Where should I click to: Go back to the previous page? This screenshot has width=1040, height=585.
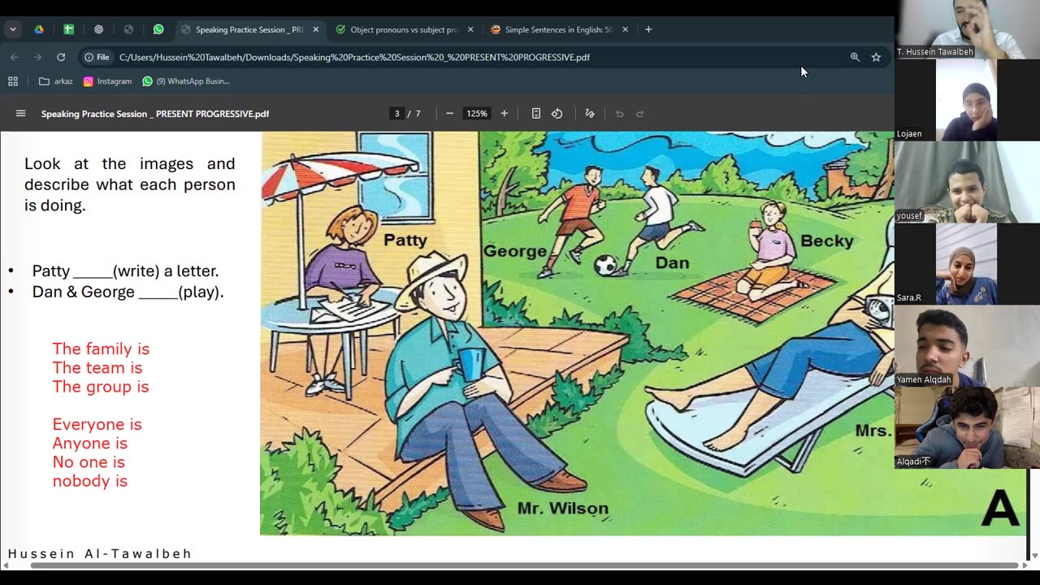pos(14,57)
